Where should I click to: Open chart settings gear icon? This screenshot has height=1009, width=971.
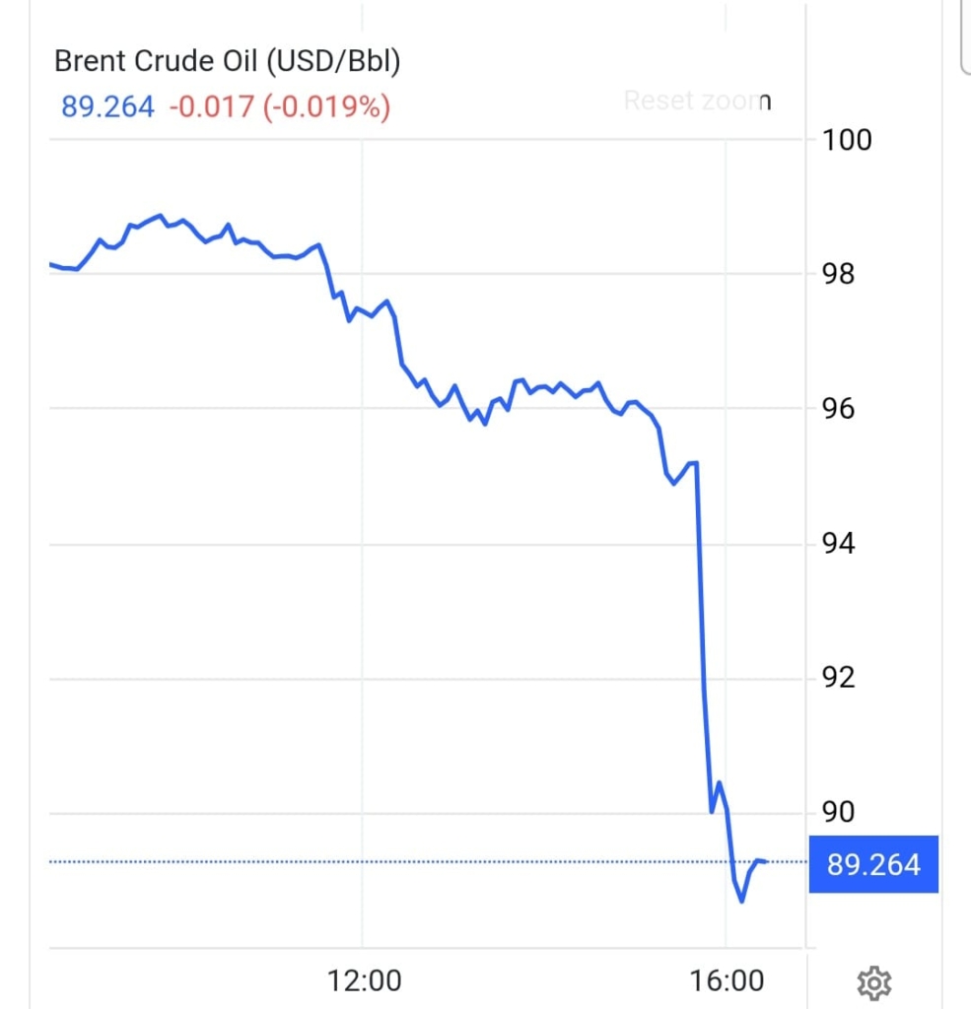[x=874, y=982]
